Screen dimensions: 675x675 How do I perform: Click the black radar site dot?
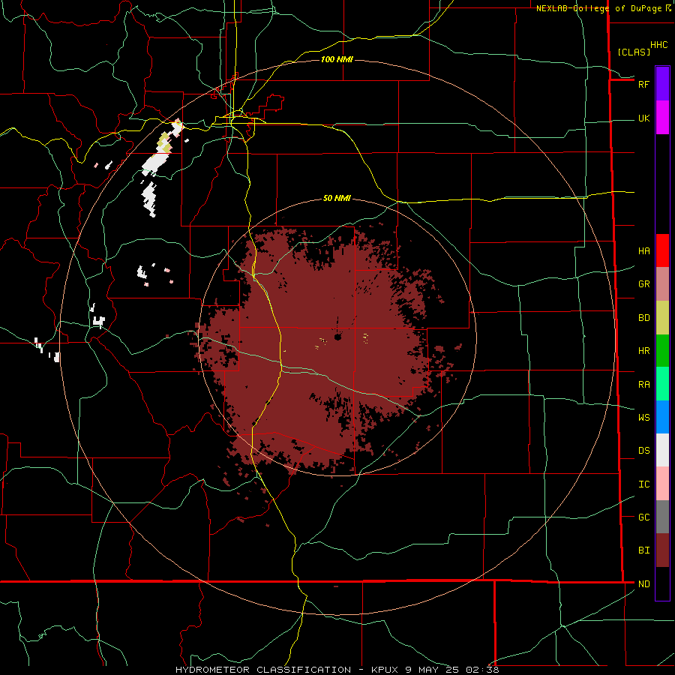337,337
